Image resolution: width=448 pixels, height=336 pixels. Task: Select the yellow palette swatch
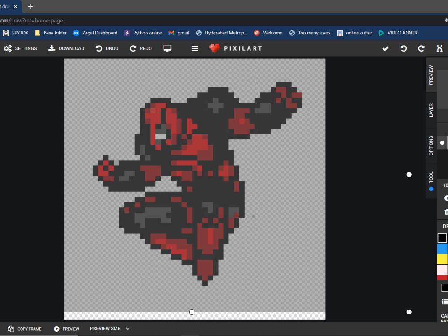coord(442,259)
